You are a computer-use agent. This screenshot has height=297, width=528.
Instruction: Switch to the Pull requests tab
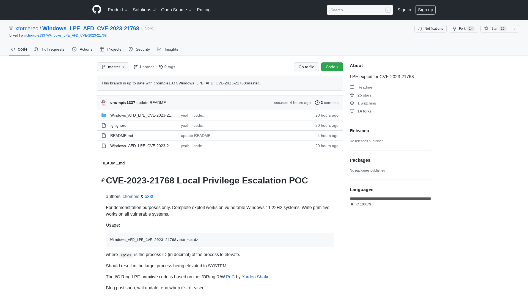click(x=49, y=49)
